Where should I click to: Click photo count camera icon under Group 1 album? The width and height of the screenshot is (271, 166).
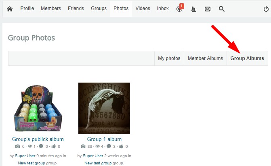83,146
